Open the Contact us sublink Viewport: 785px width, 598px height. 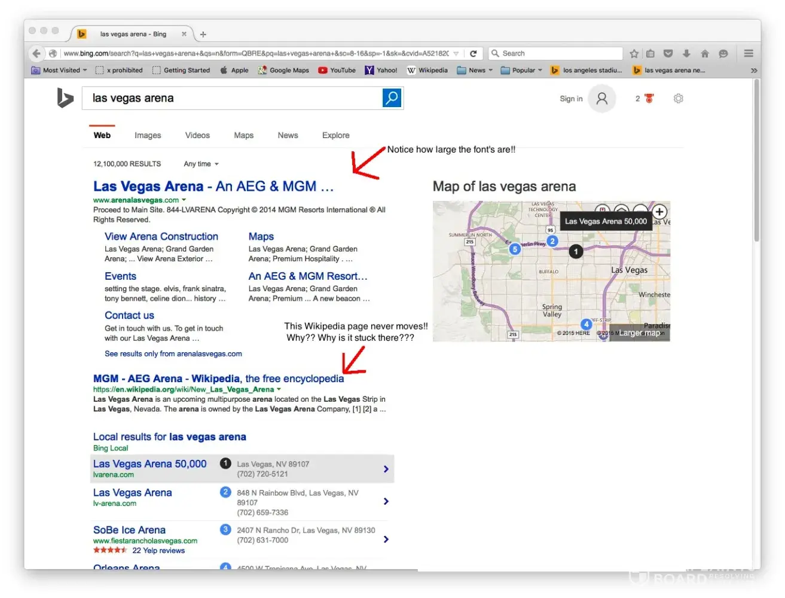point(129,315)
